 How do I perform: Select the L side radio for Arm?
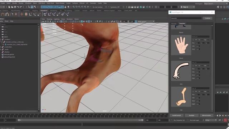pos(196,66)
